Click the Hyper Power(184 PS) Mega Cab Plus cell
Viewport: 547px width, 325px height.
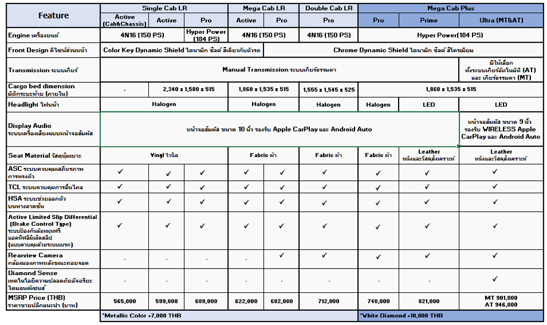pyautogui.click(x=450, y=35)
